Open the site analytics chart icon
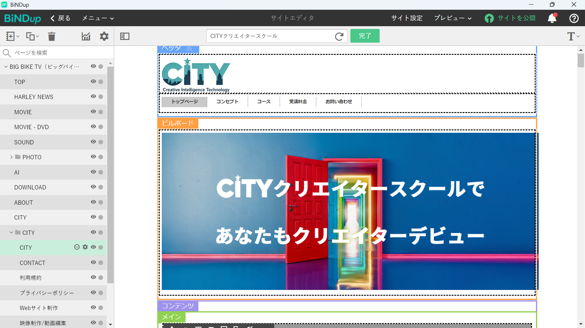 (86, 36)
